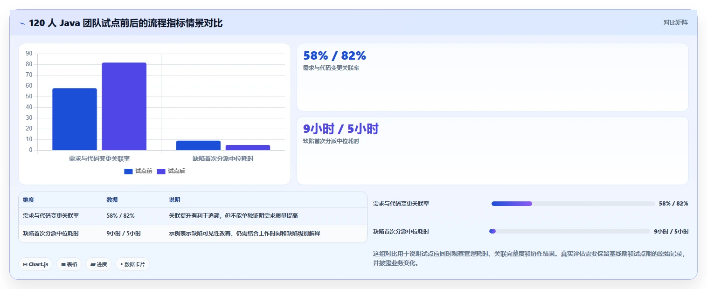The image size is (707, 289).
Task: Click the 说明 column header
Action: 174,200
